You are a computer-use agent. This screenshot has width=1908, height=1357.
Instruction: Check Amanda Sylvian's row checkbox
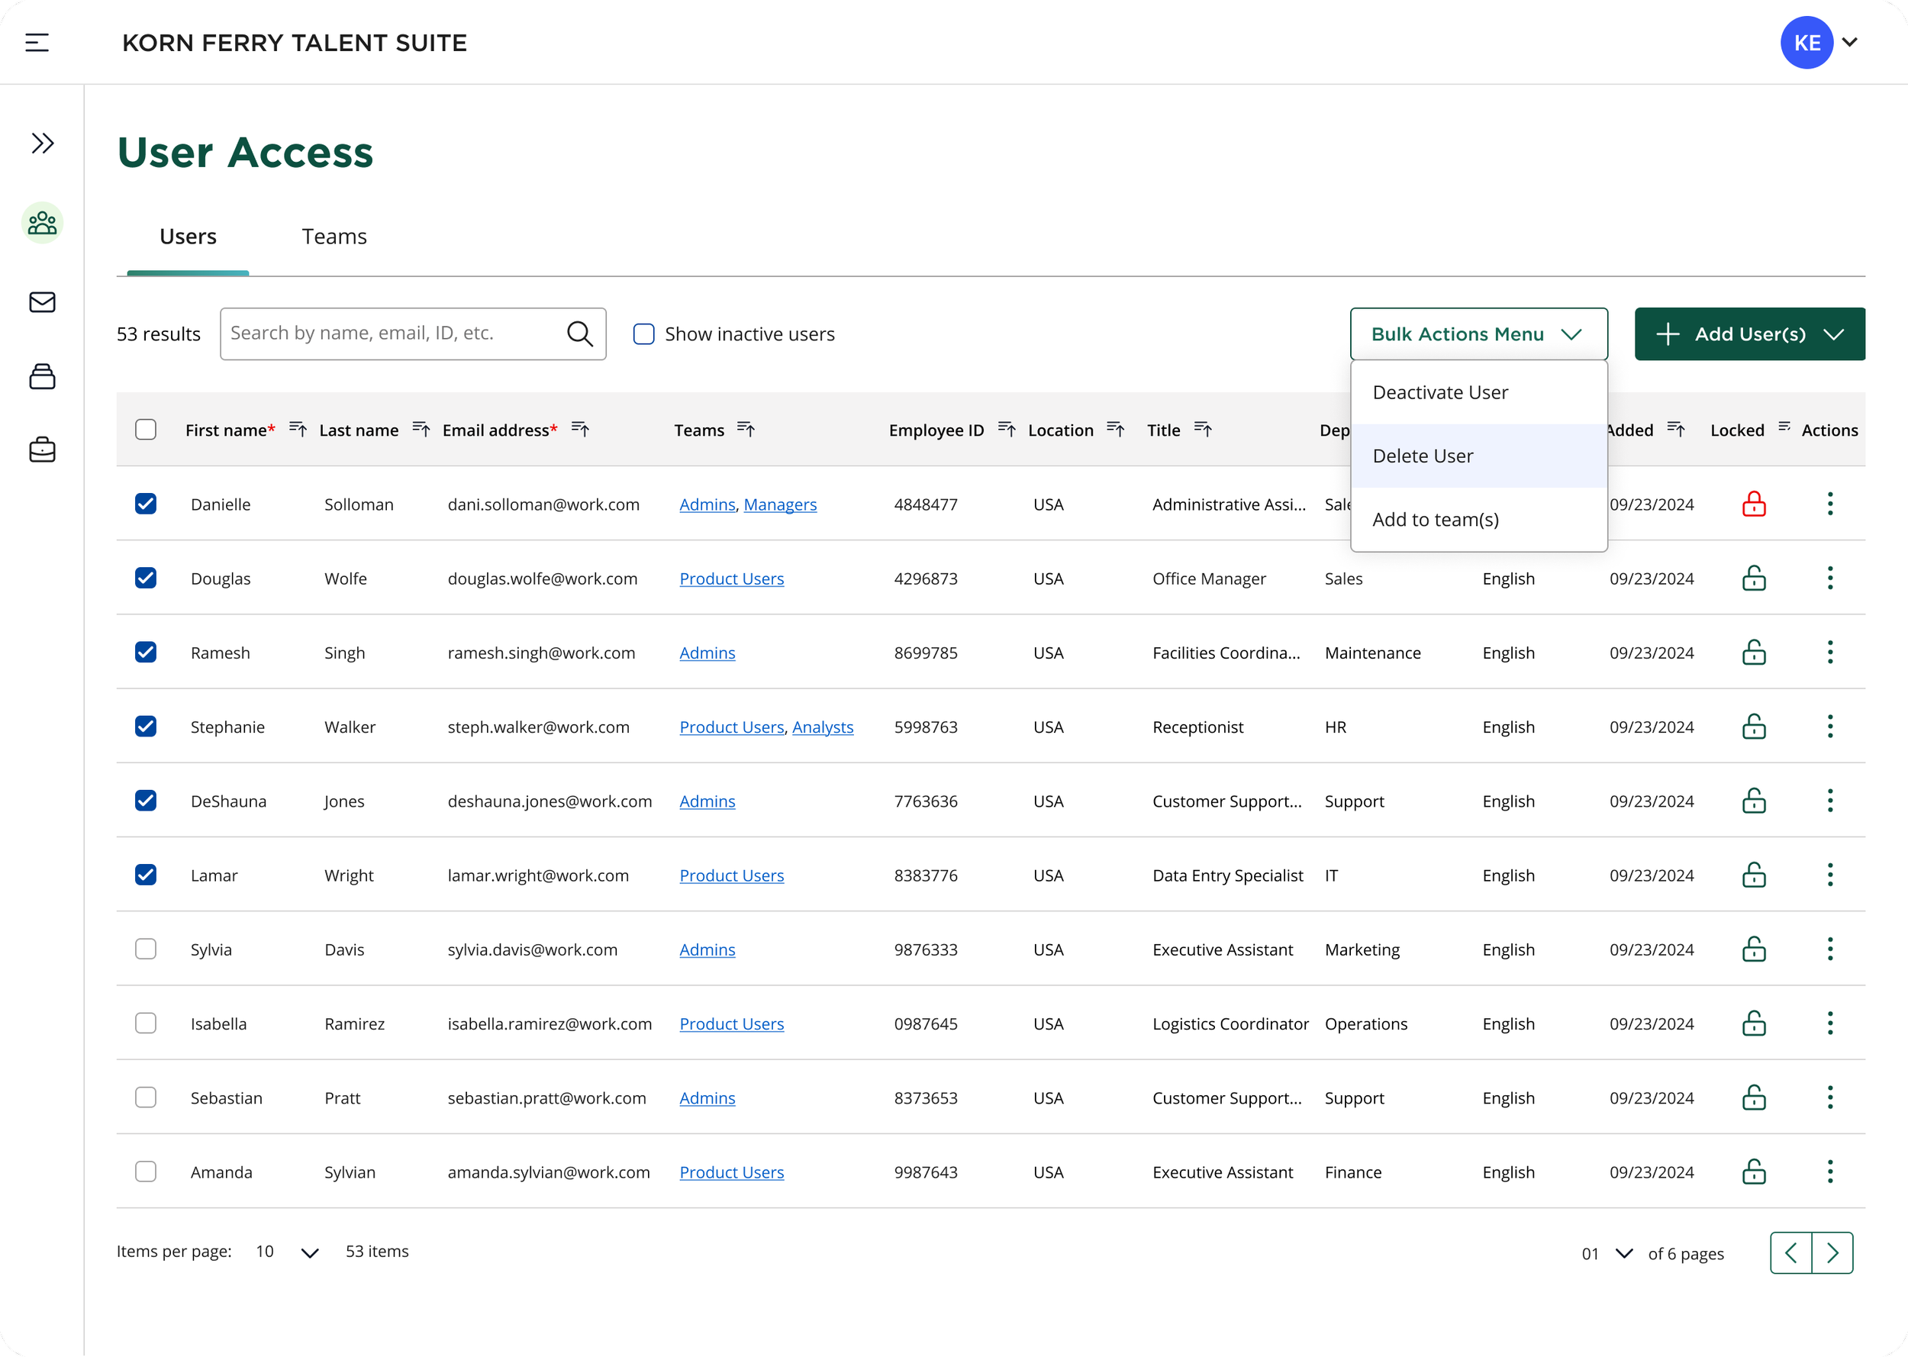click(x=147, y=1172)
